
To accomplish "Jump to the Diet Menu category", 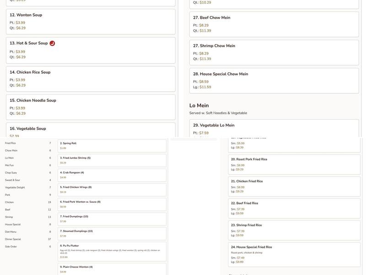I will (x=11, y=232).
